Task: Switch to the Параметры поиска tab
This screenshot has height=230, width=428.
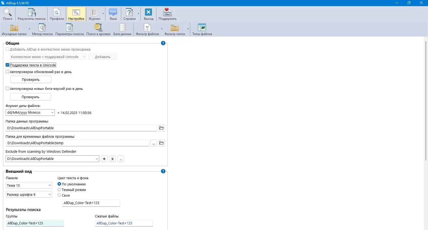Action: point(70,29)
